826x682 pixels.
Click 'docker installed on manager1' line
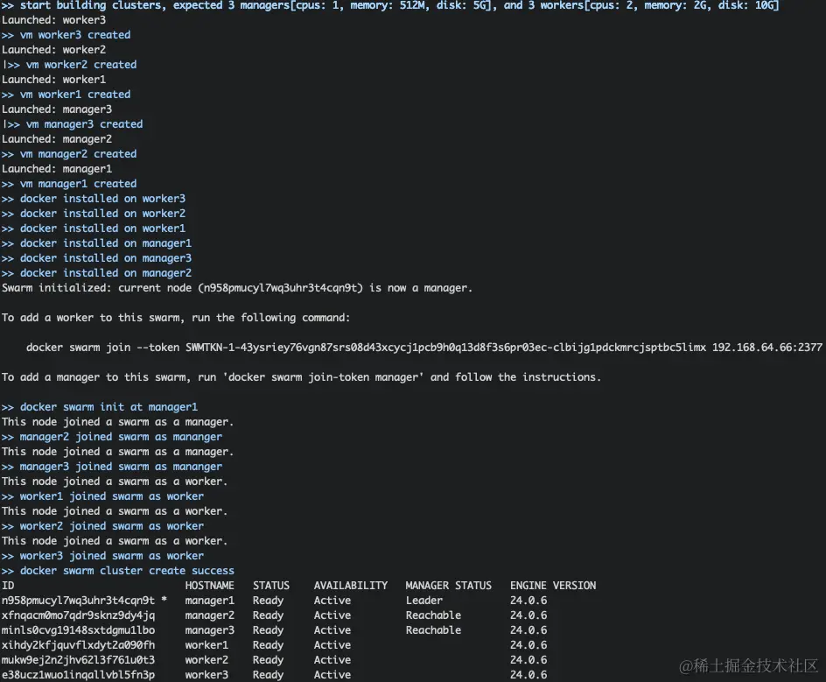(x=96, y=243)
